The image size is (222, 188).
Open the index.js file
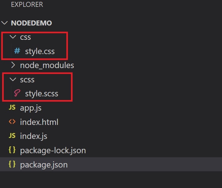(x=33, y=136)
